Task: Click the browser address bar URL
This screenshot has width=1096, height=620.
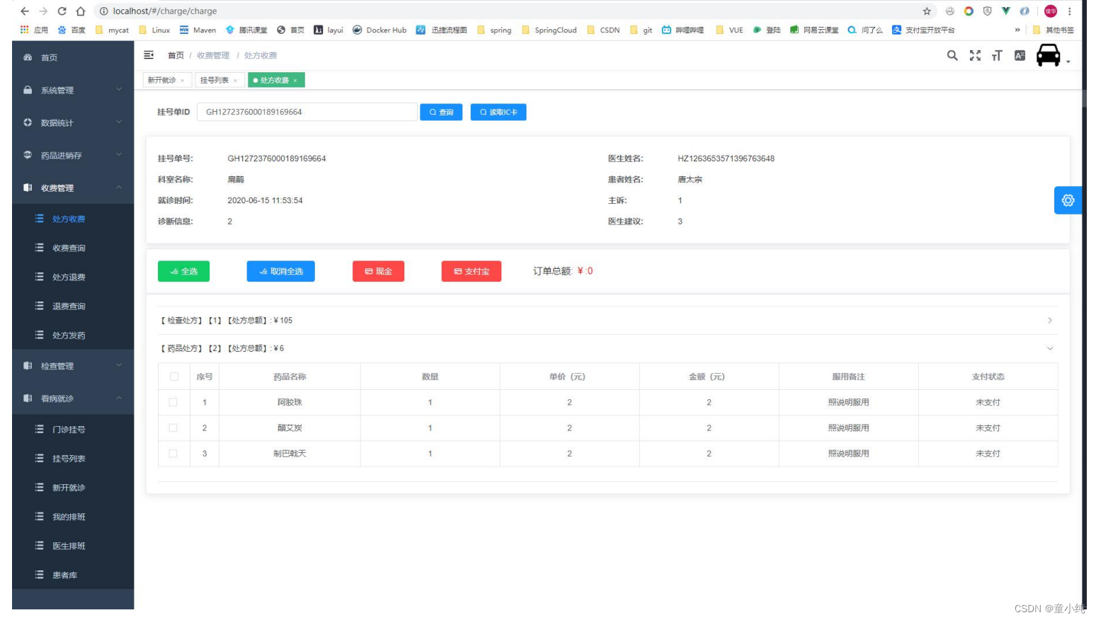Action: [165, 11]
